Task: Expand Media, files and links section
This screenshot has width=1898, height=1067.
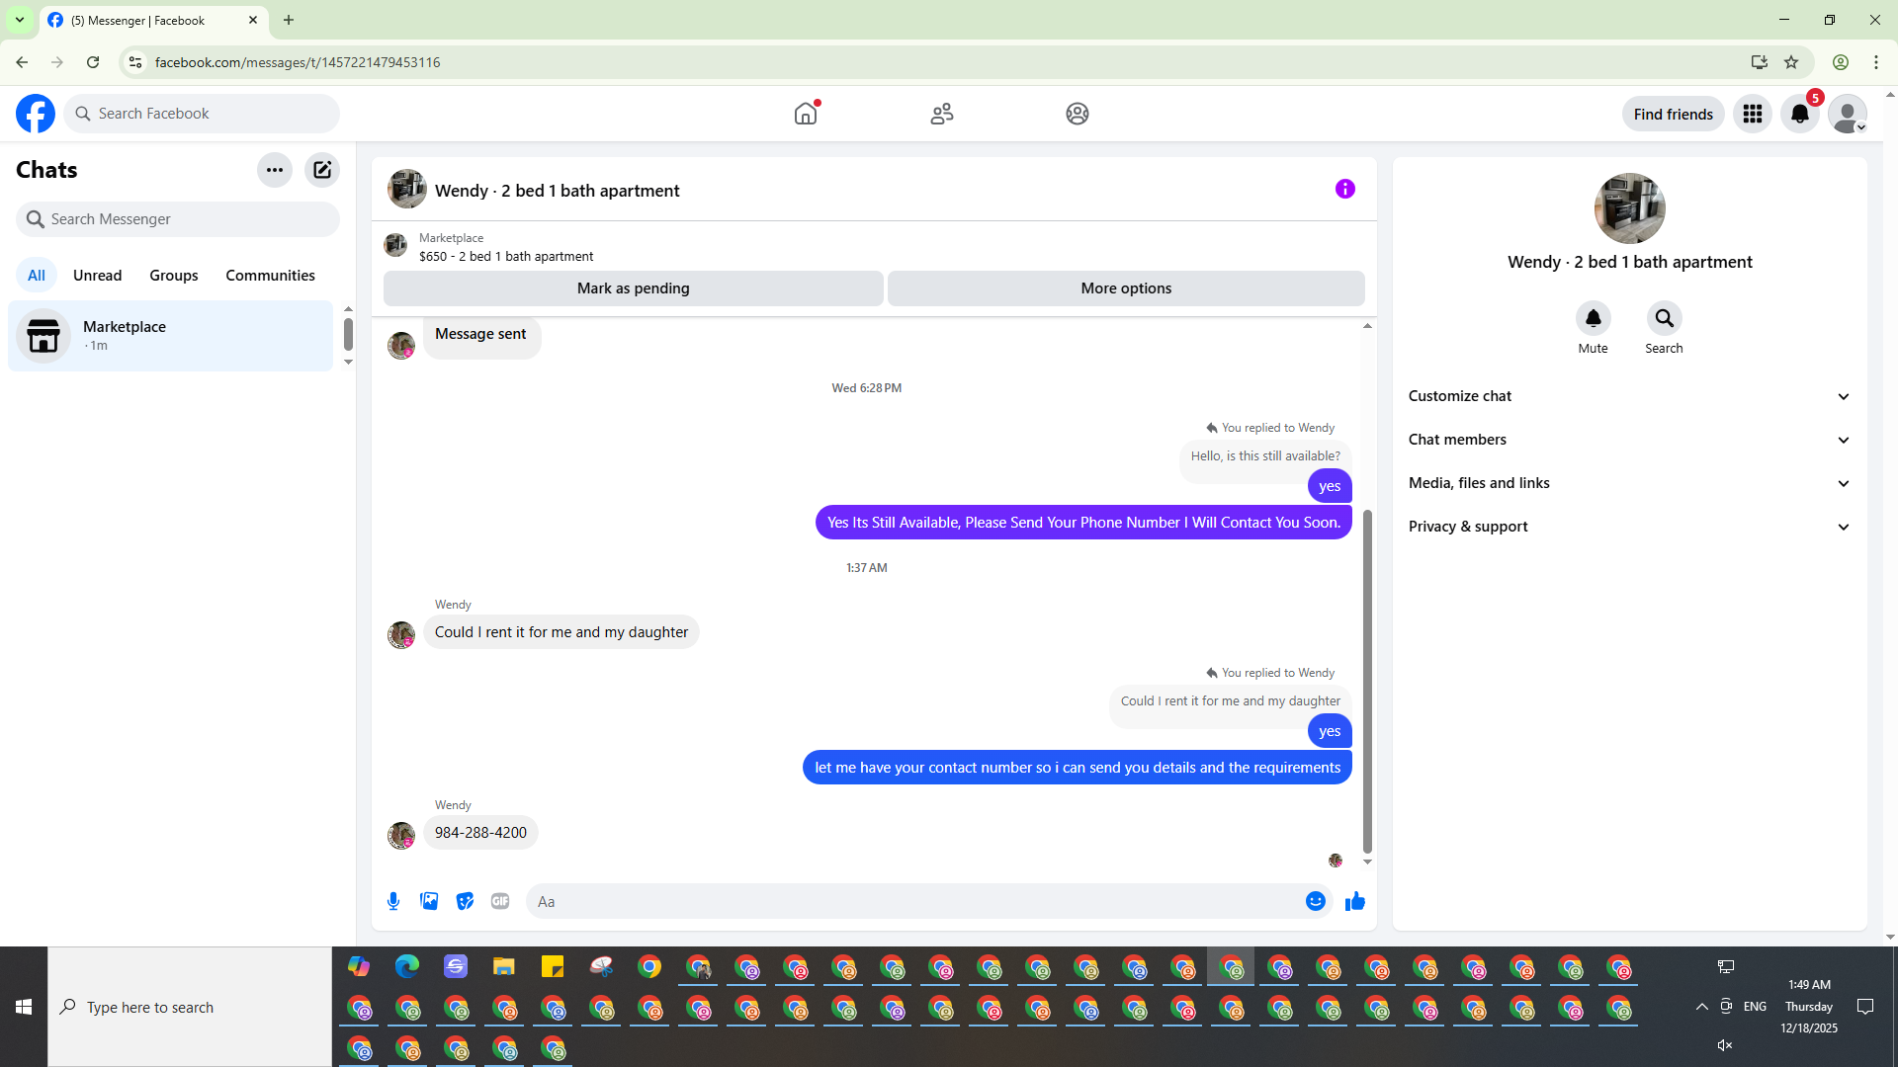Action: pos(1629,483)
